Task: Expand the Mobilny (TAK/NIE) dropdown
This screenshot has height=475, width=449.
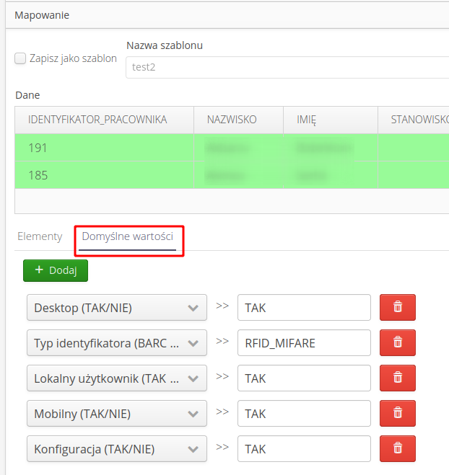Action: pos(116,414)
